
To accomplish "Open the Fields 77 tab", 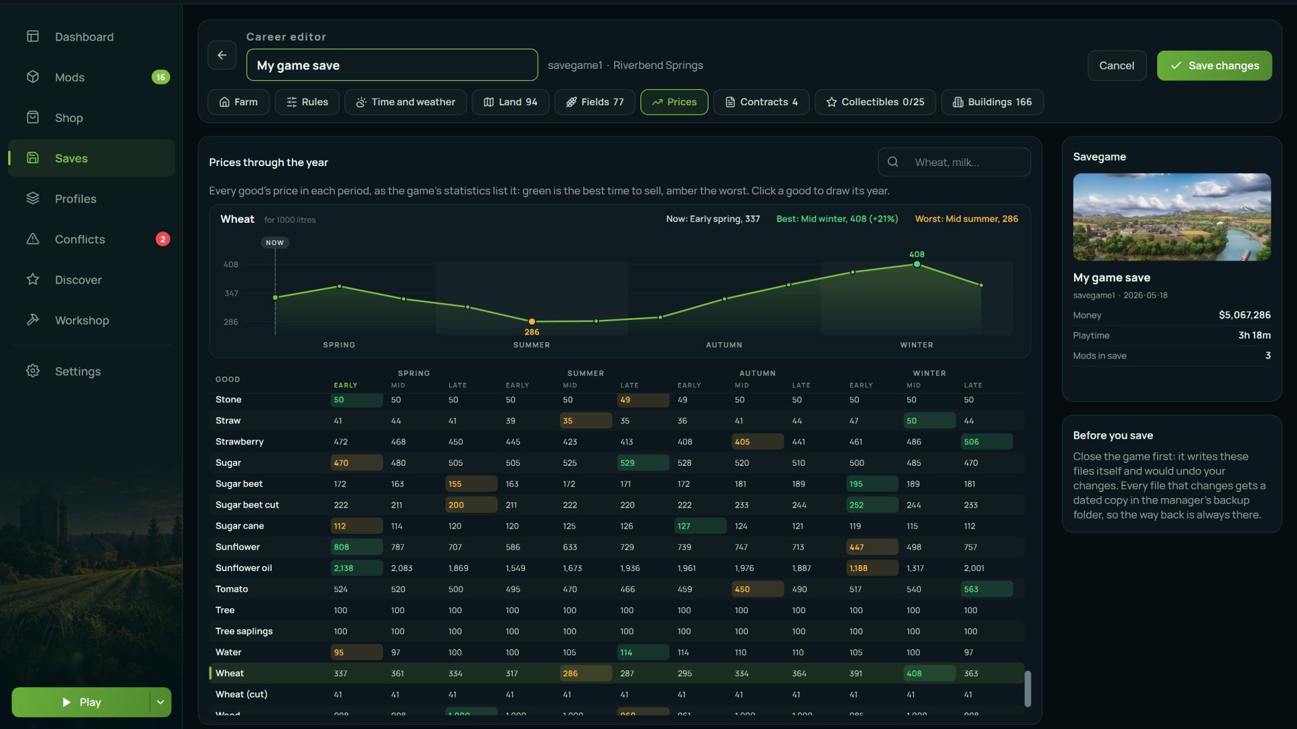I will coord(594,102).
